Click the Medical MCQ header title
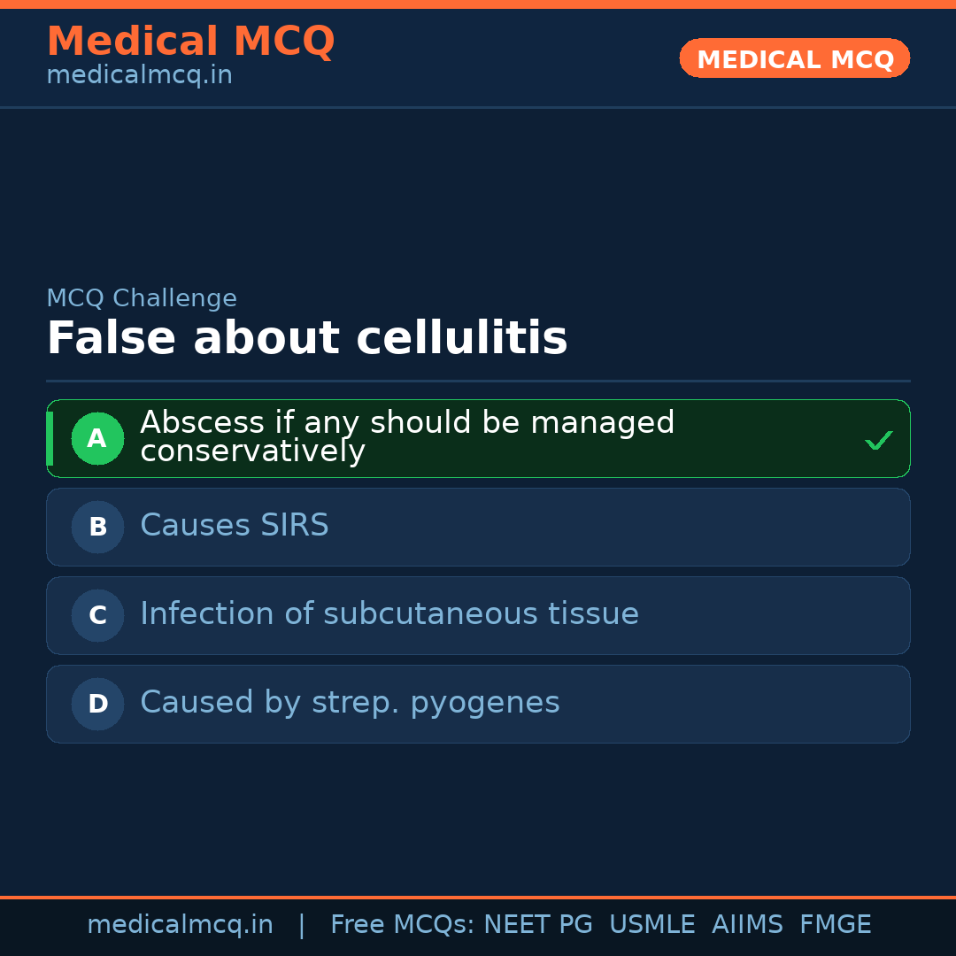Screen dimensions: 956x956 190,42
